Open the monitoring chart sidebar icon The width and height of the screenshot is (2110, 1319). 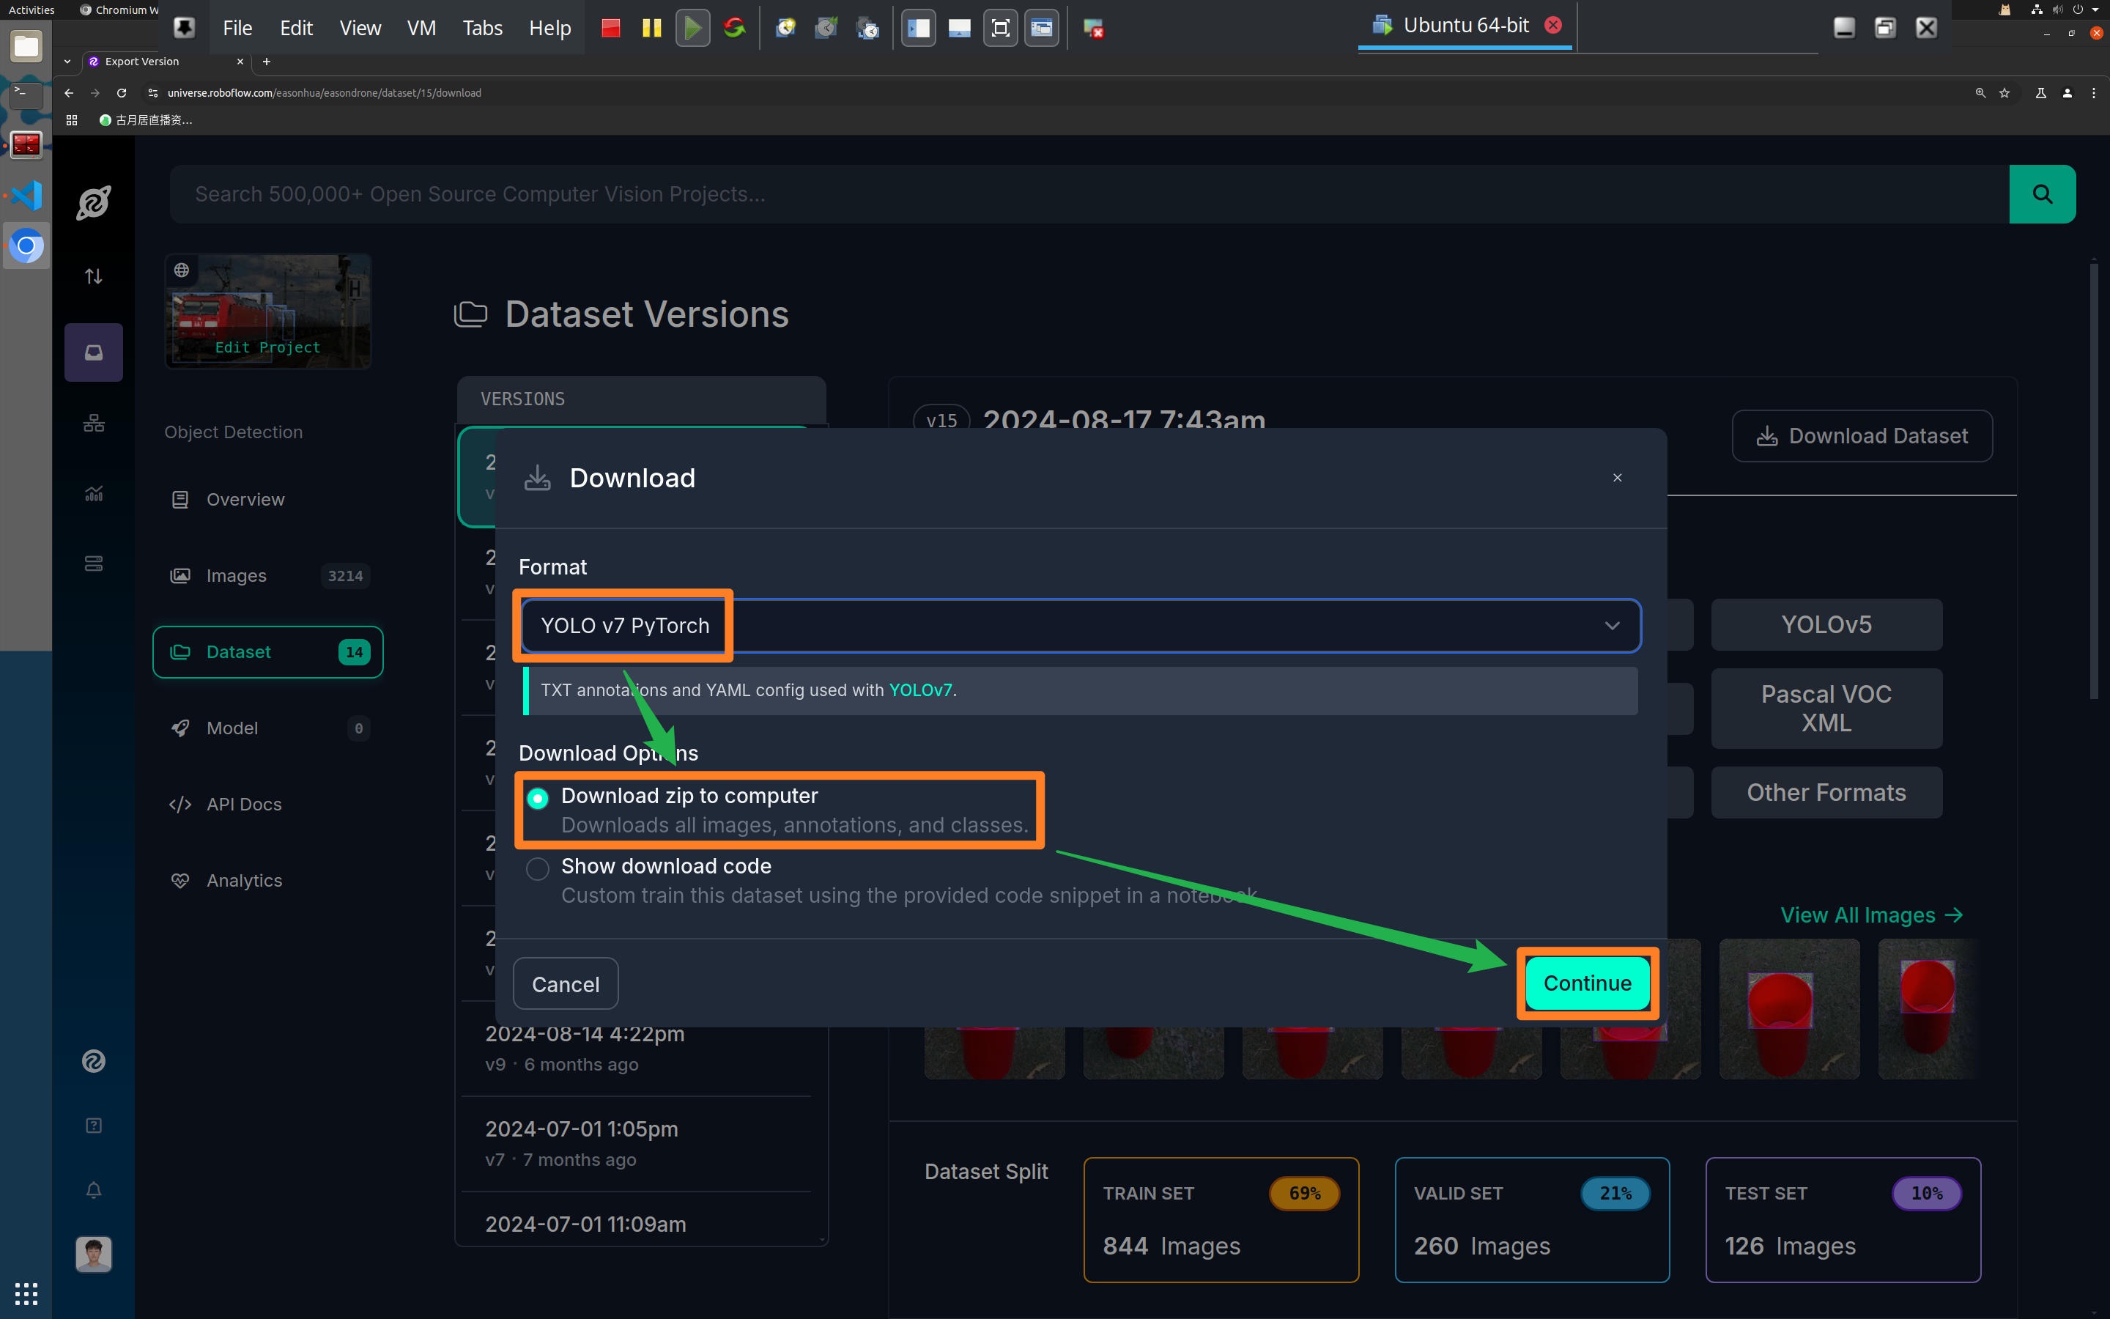(93, 494)
